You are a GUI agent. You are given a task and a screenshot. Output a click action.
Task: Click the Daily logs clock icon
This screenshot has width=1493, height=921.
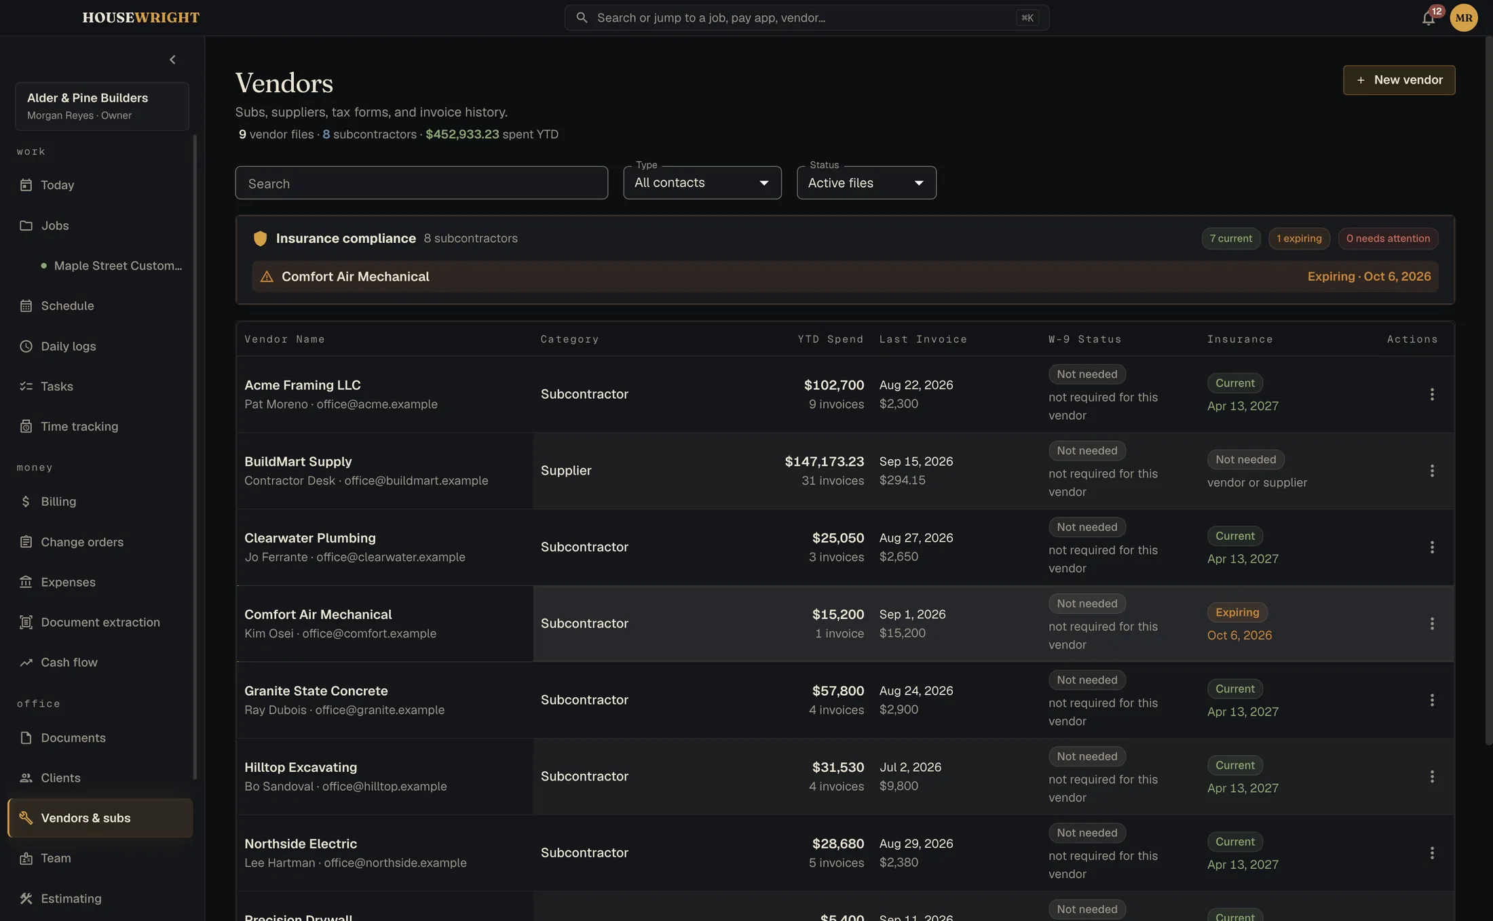26,346
